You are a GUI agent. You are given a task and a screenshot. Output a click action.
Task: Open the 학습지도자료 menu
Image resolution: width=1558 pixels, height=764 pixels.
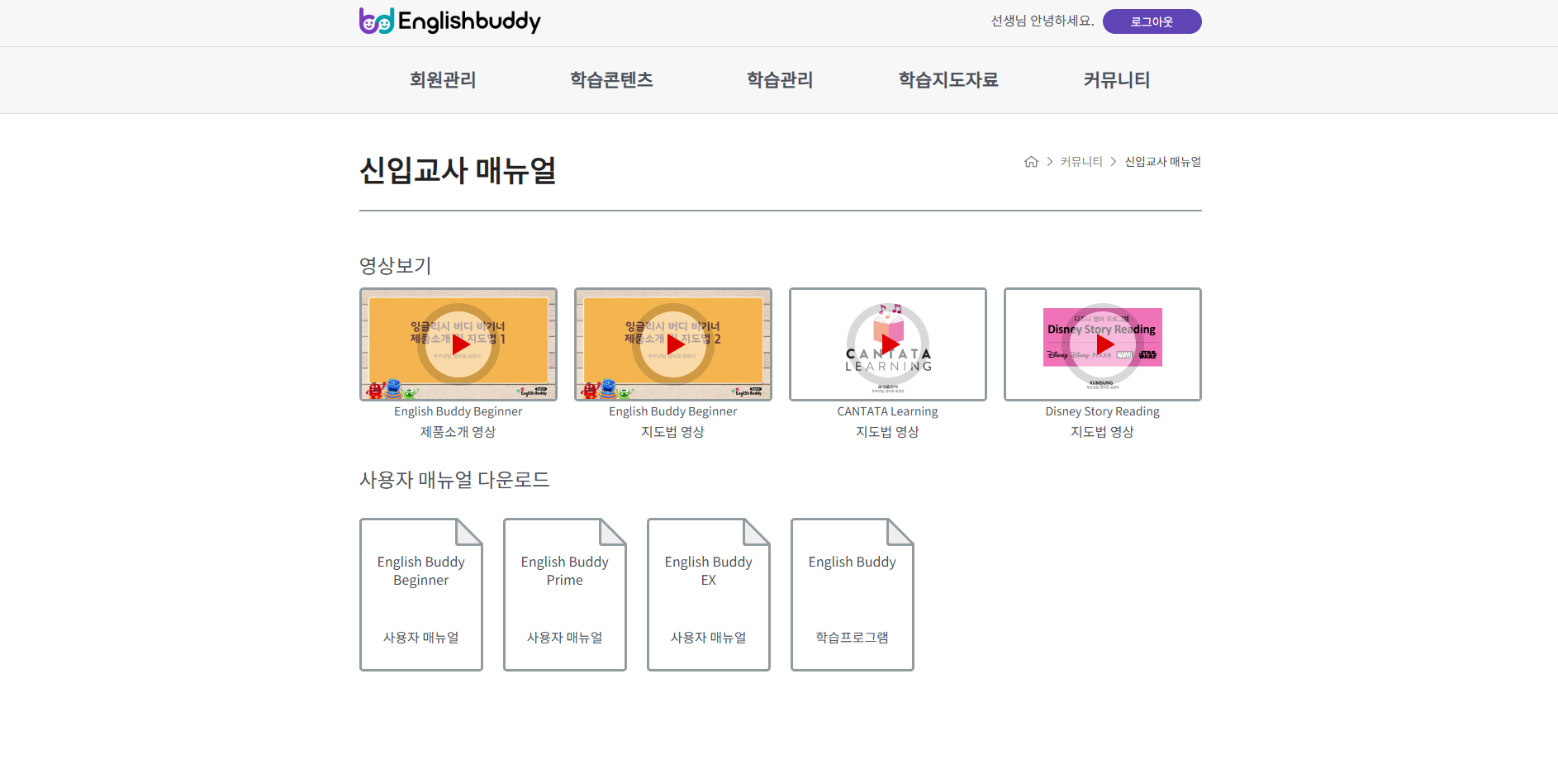948,80
